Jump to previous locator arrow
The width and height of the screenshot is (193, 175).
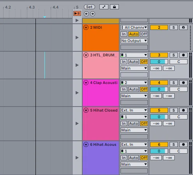(x=86, y=14)
